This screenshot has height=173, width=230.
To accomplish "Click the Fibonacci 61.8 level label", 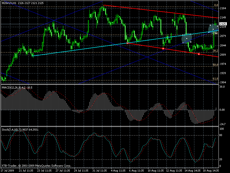I will pos(215,79).
